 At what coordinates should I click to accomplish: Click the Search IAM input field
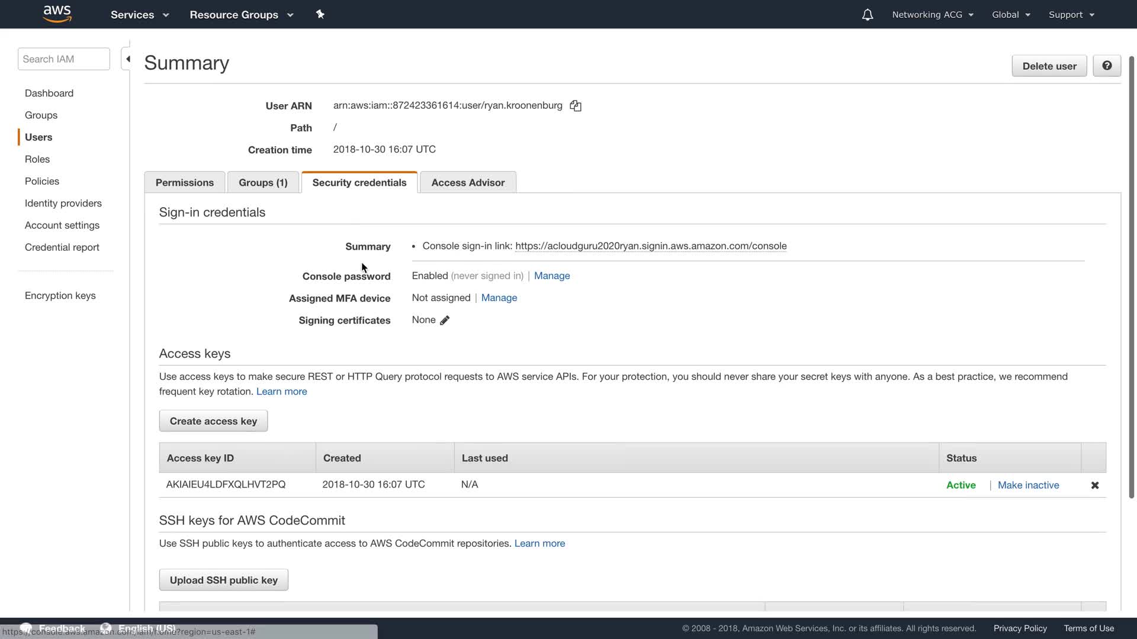coord(63,59)
